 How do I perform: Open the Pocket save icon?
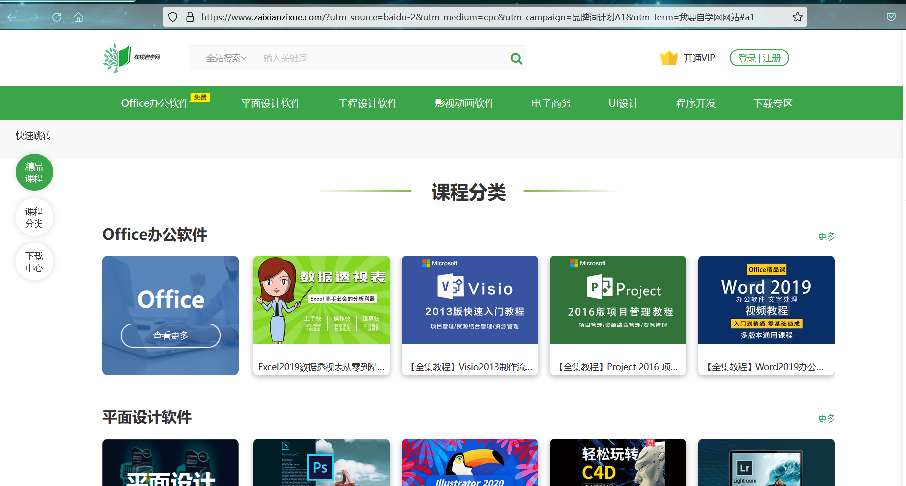tap(891, 17)
